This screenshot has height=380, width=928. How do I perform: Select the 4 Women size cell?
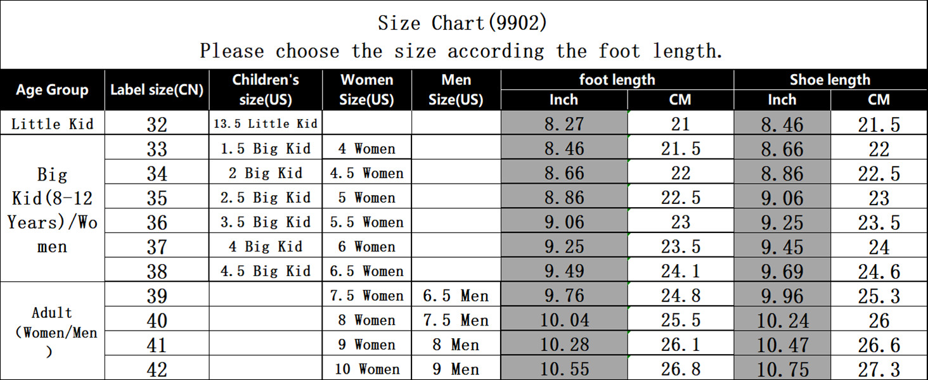(367, 148)
